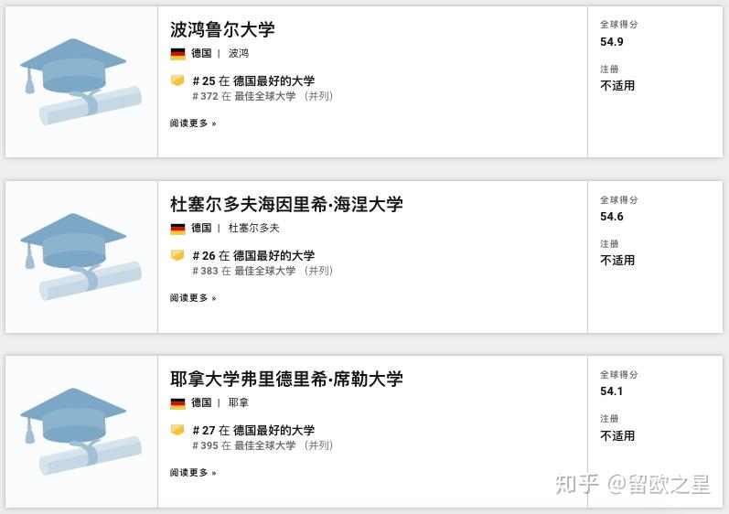Click the 全球得分 54.9 score value
Viewport: 729px width, 514px height.
tap(612, 42)
